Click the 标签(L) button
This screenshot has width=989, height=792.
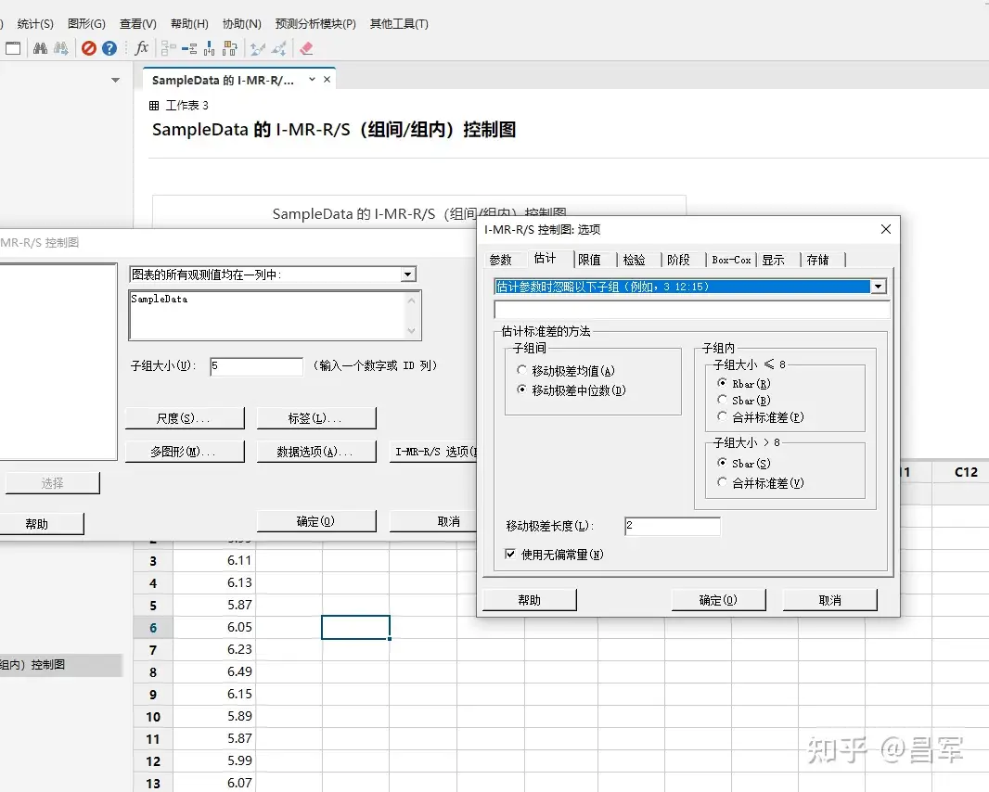(x=315, y=417)
